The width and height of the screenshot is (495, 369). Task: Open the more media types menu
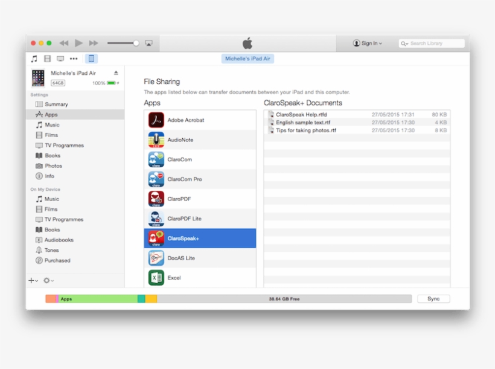(x=74, y=59)
